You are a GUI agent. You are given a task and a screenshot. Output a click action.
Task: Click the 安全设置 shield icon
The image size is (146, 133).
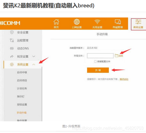pos(12,32)
